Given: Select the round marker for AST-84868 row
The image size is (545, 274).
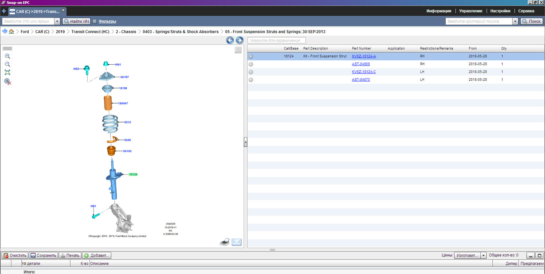Looking at the screenshot, I should click(251, 64).
